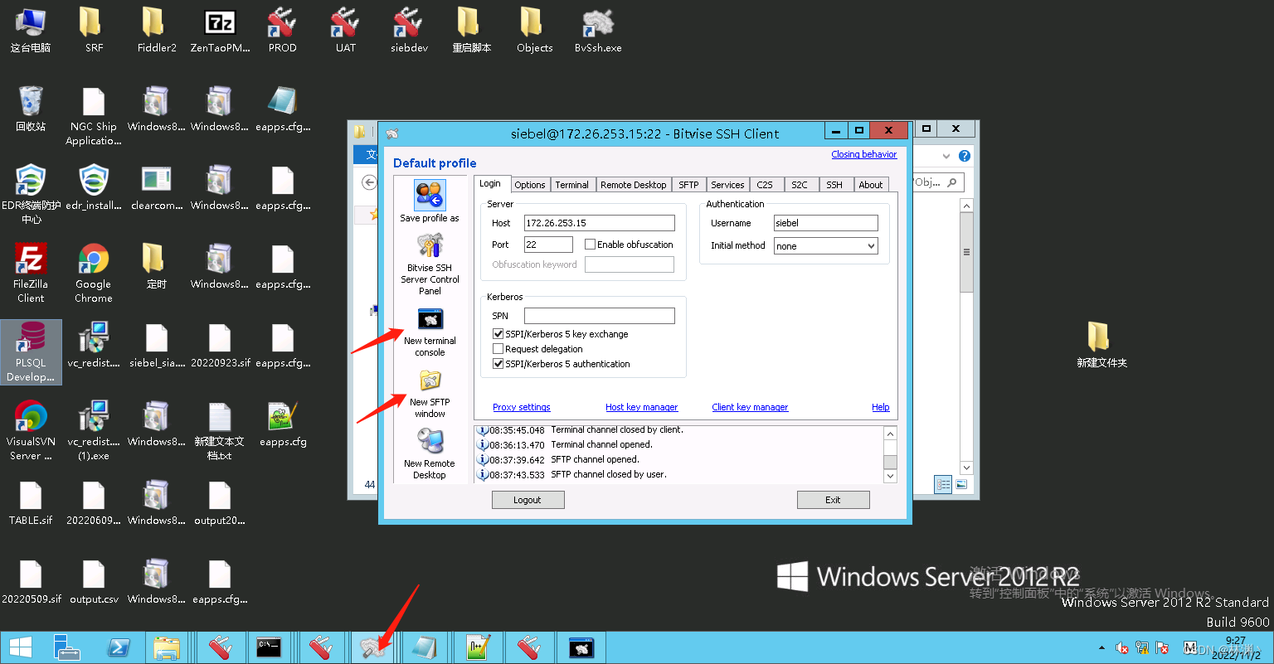This screenshot has width=1274, height=664.
Task: Click the SPN input field
Action: 600,316
